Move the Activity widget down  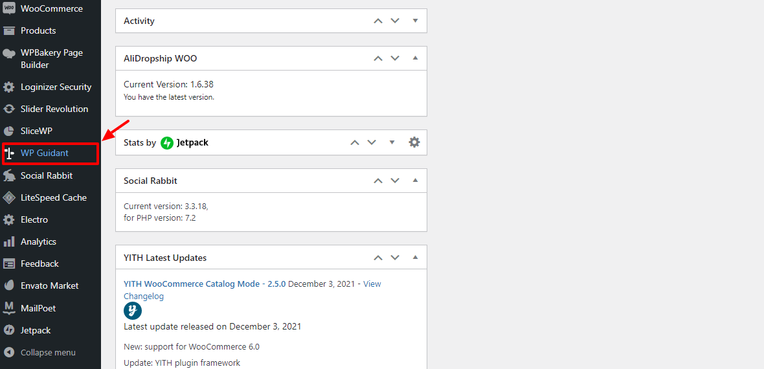(x=395, y=21)
